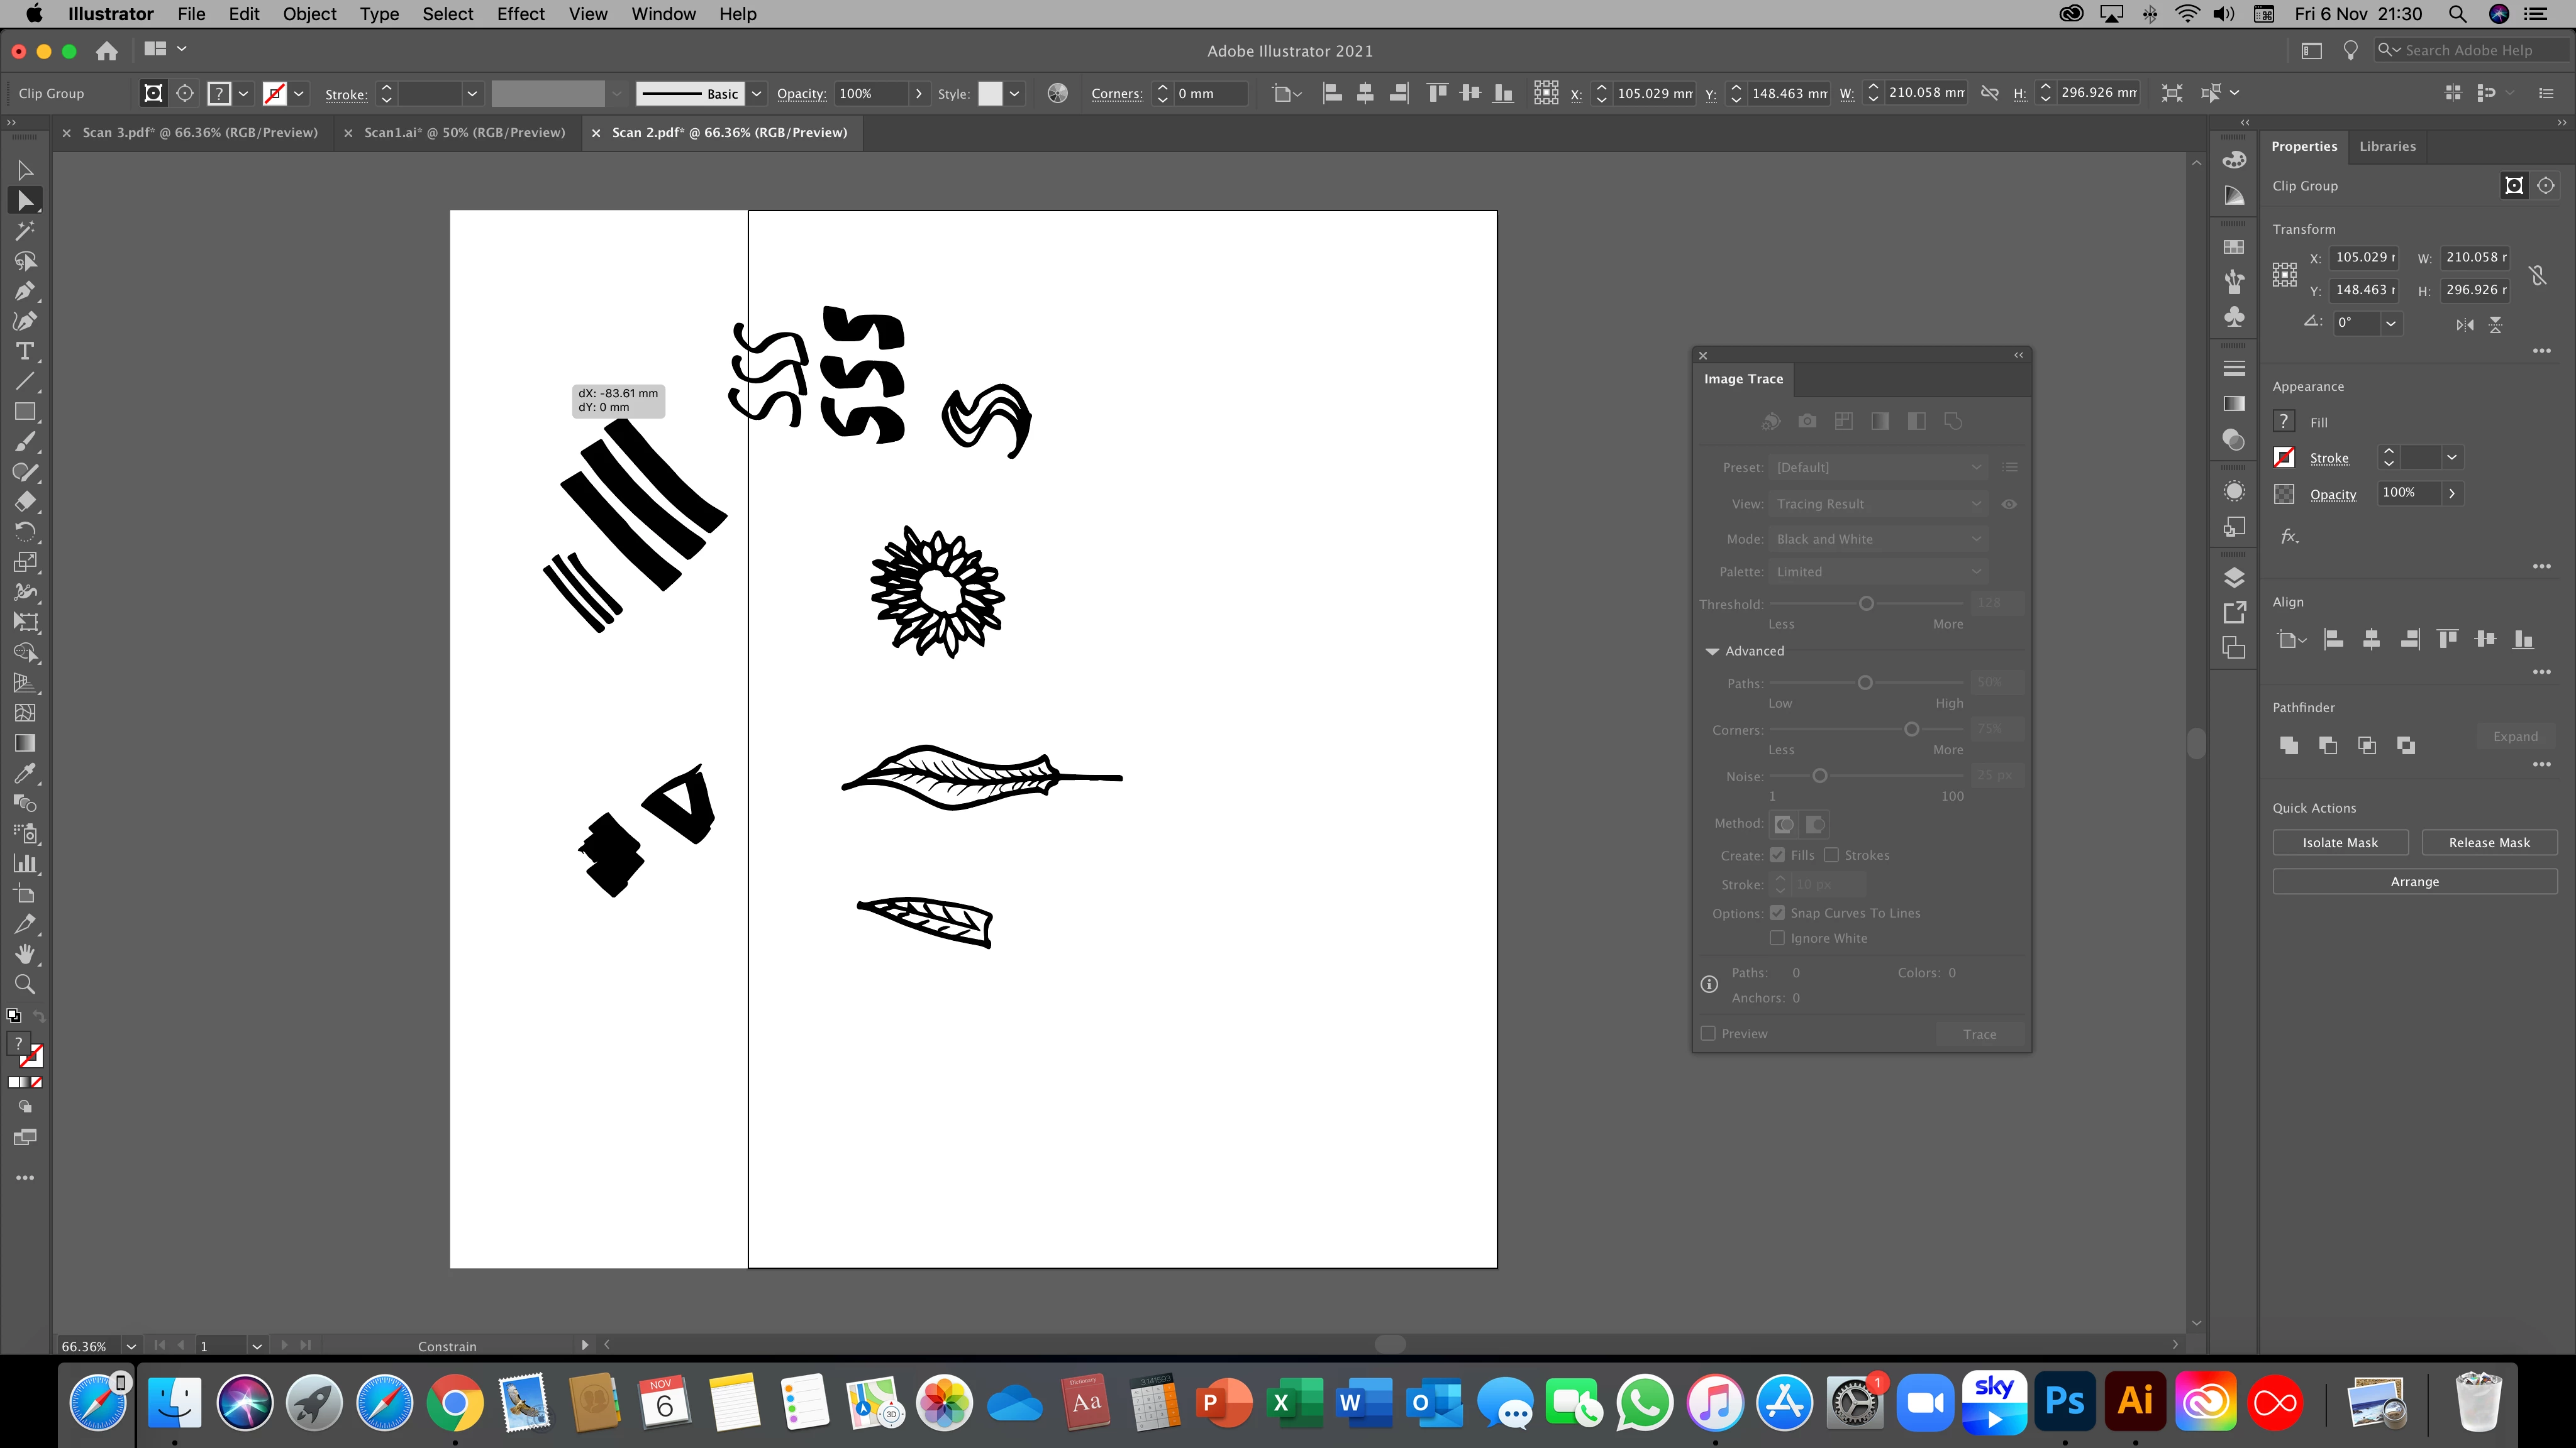The height and width of the screenshot is (1448, 2576).
Task: Click the Stroke color swatch in Appearance
Action: (2284, 458)
